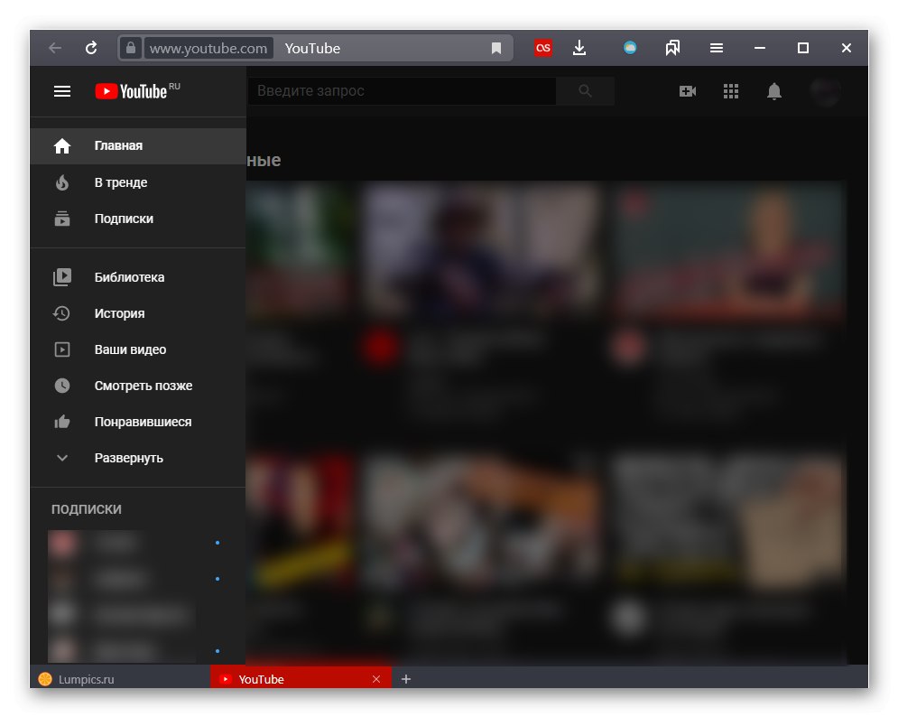The width and height of the screenshot is (898, 717).
Task: Open the create video camera icon
Action: tap(687, 91)
